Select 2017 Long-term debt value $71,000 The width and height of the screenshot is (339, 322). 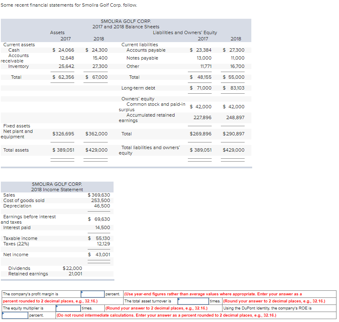tap(201, 88)
